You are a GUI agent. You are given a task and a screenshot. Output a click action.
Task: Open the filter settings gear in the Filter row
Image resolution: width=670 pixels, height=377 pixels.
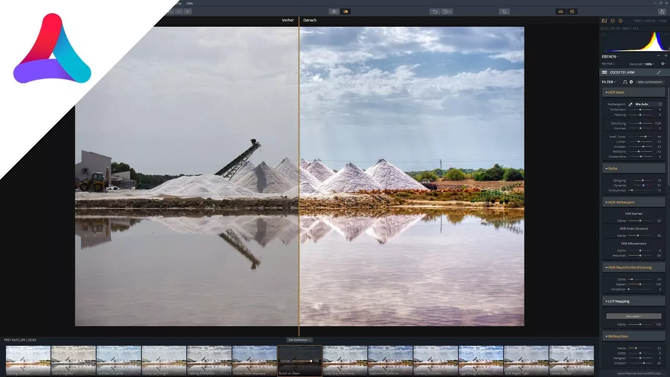(x=631, y=82)
